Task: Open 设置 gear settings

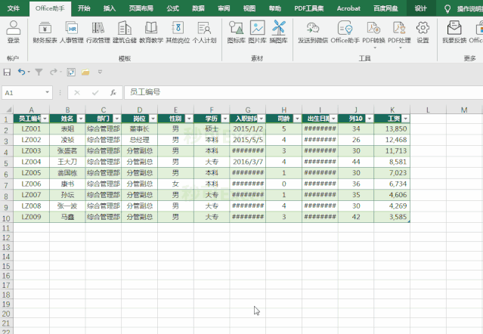Action: [423, 32]
